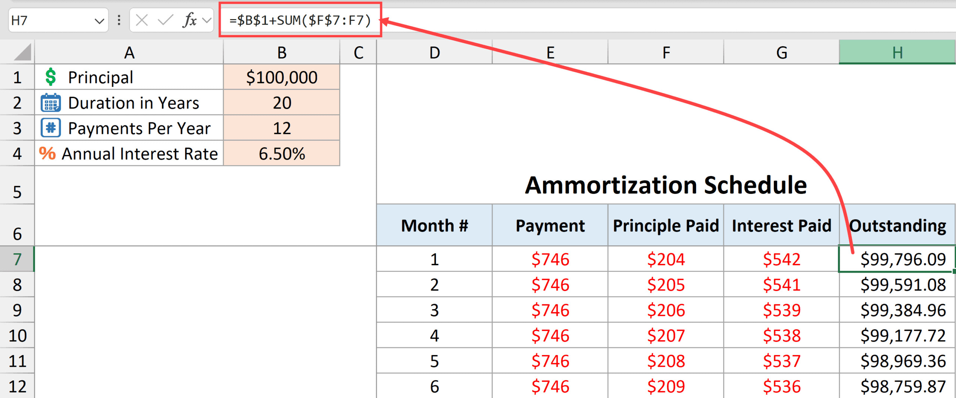Image resolution: width=956 pixels, height=398 pixels.
Task: Expand the dropdown chevron next to fx
Action: click(x=207, y=20)
